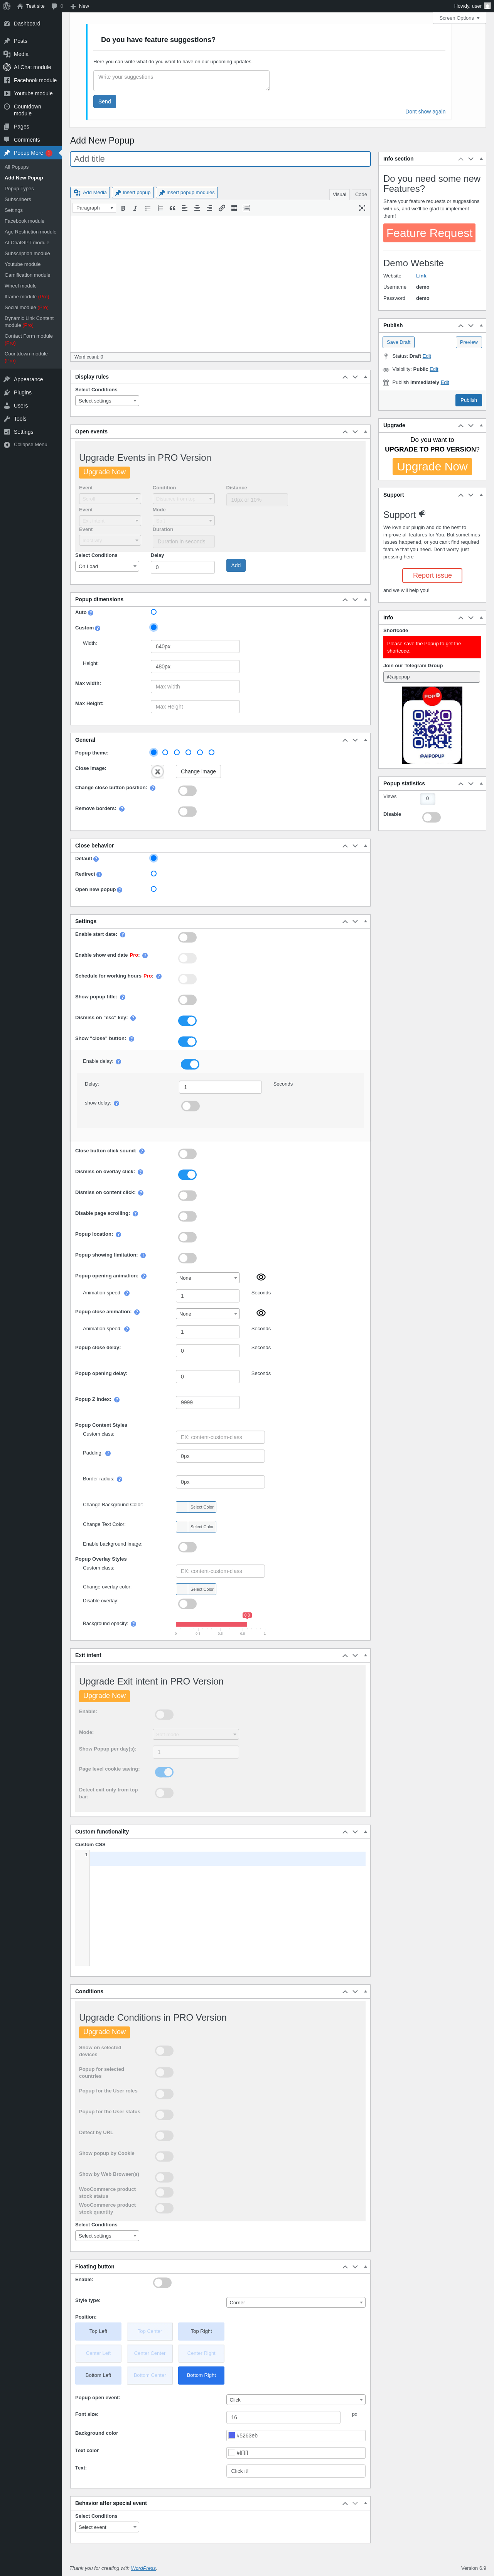Select Open new popup radio
This screenshot has height=2576, width=494.
pyautogui.click(x=153, y=889)
